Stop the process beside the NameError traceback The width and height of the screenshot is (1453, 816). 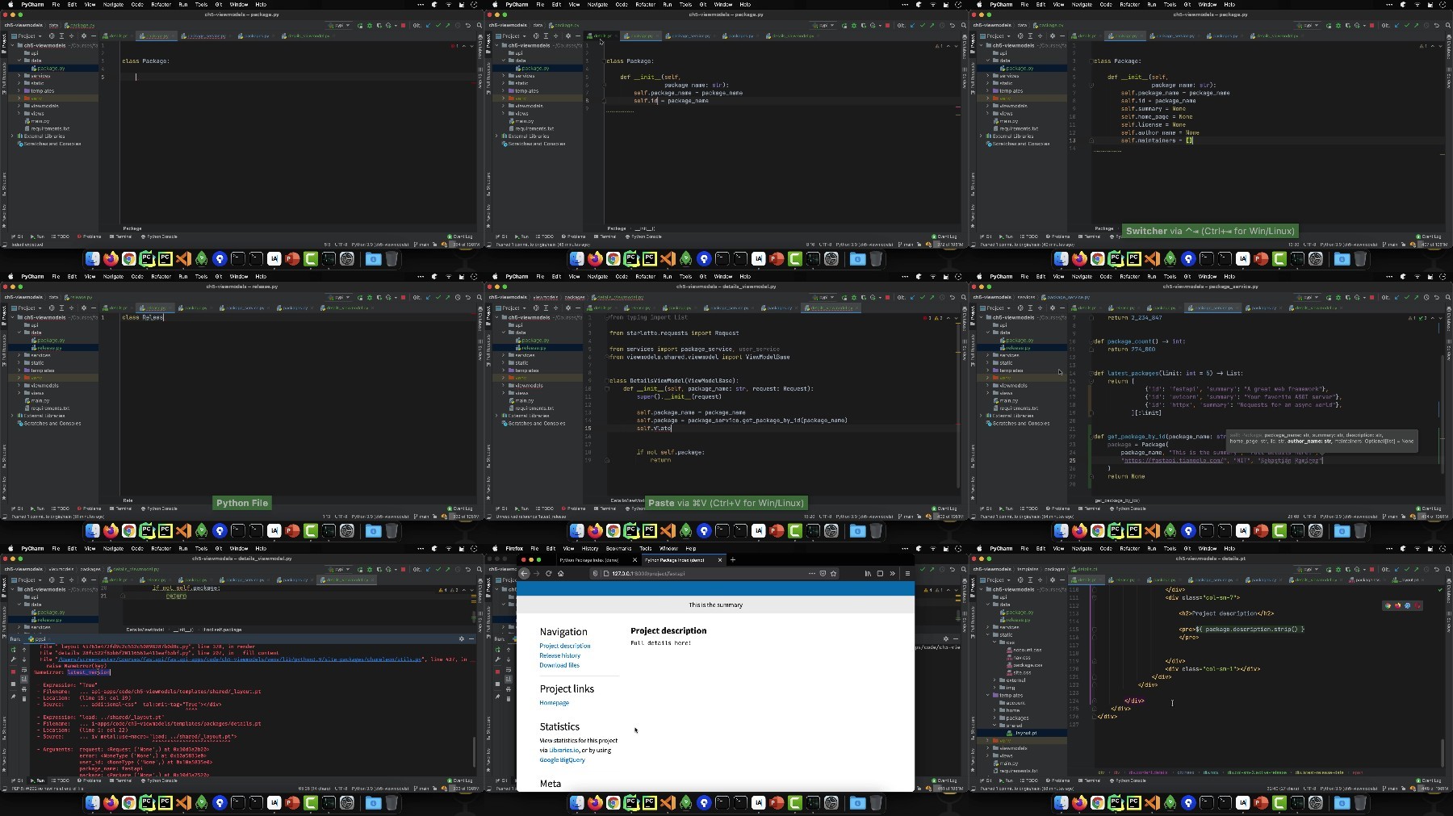point(13,671)
